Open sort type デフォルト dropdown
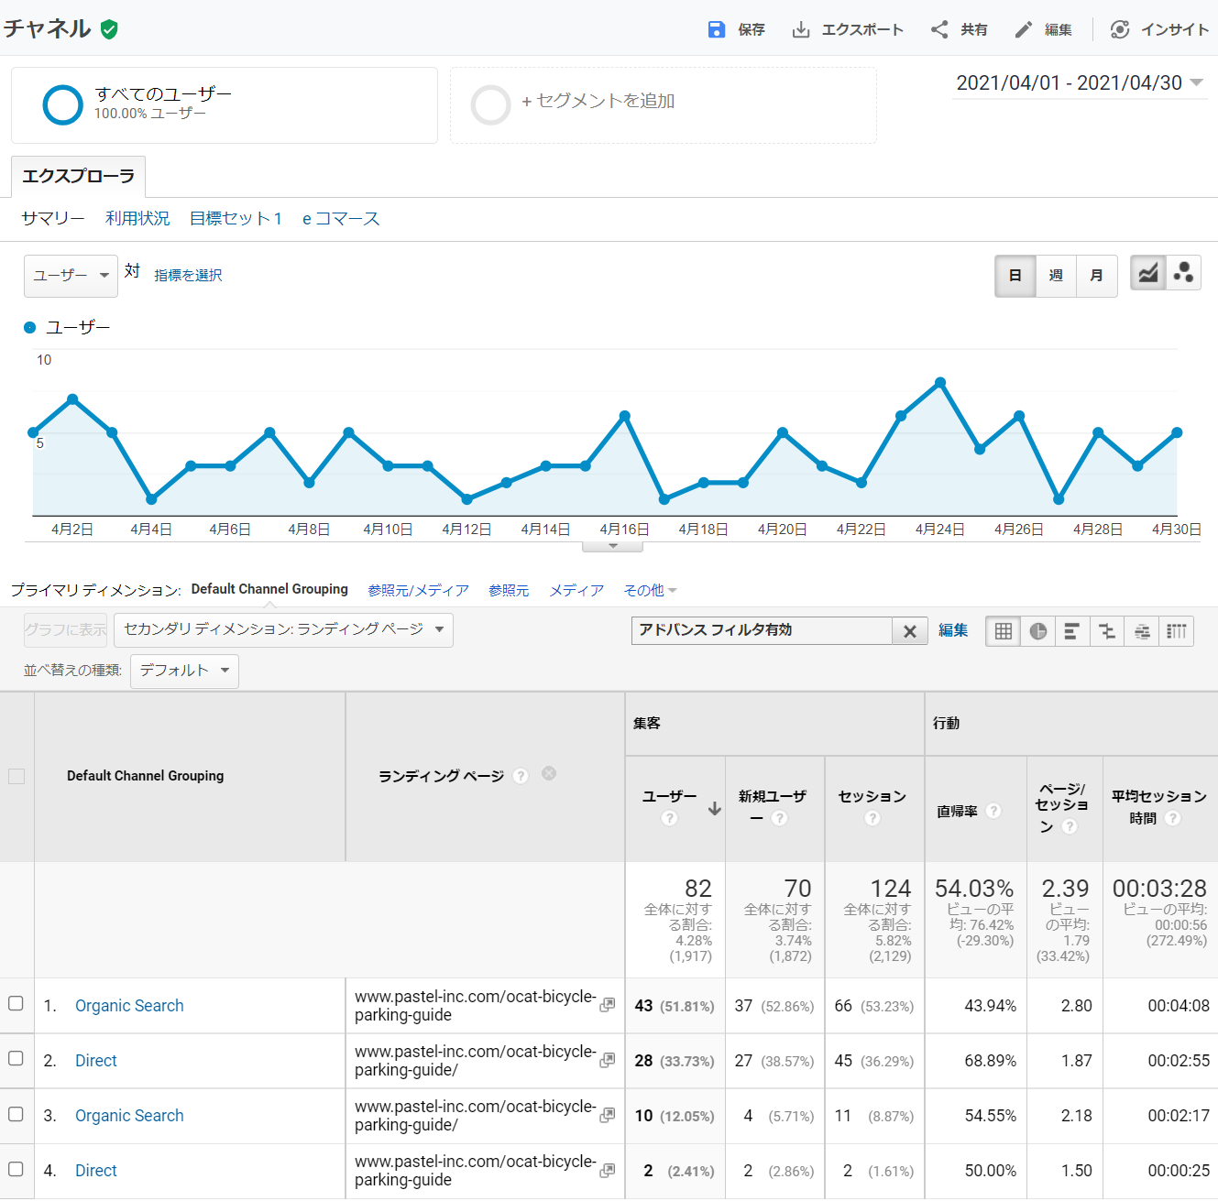 point(184,671)
